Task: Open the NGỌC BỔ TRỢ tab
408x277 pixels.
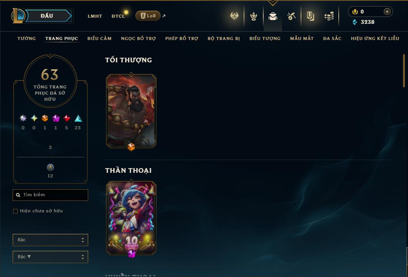Action: point(139,38)
